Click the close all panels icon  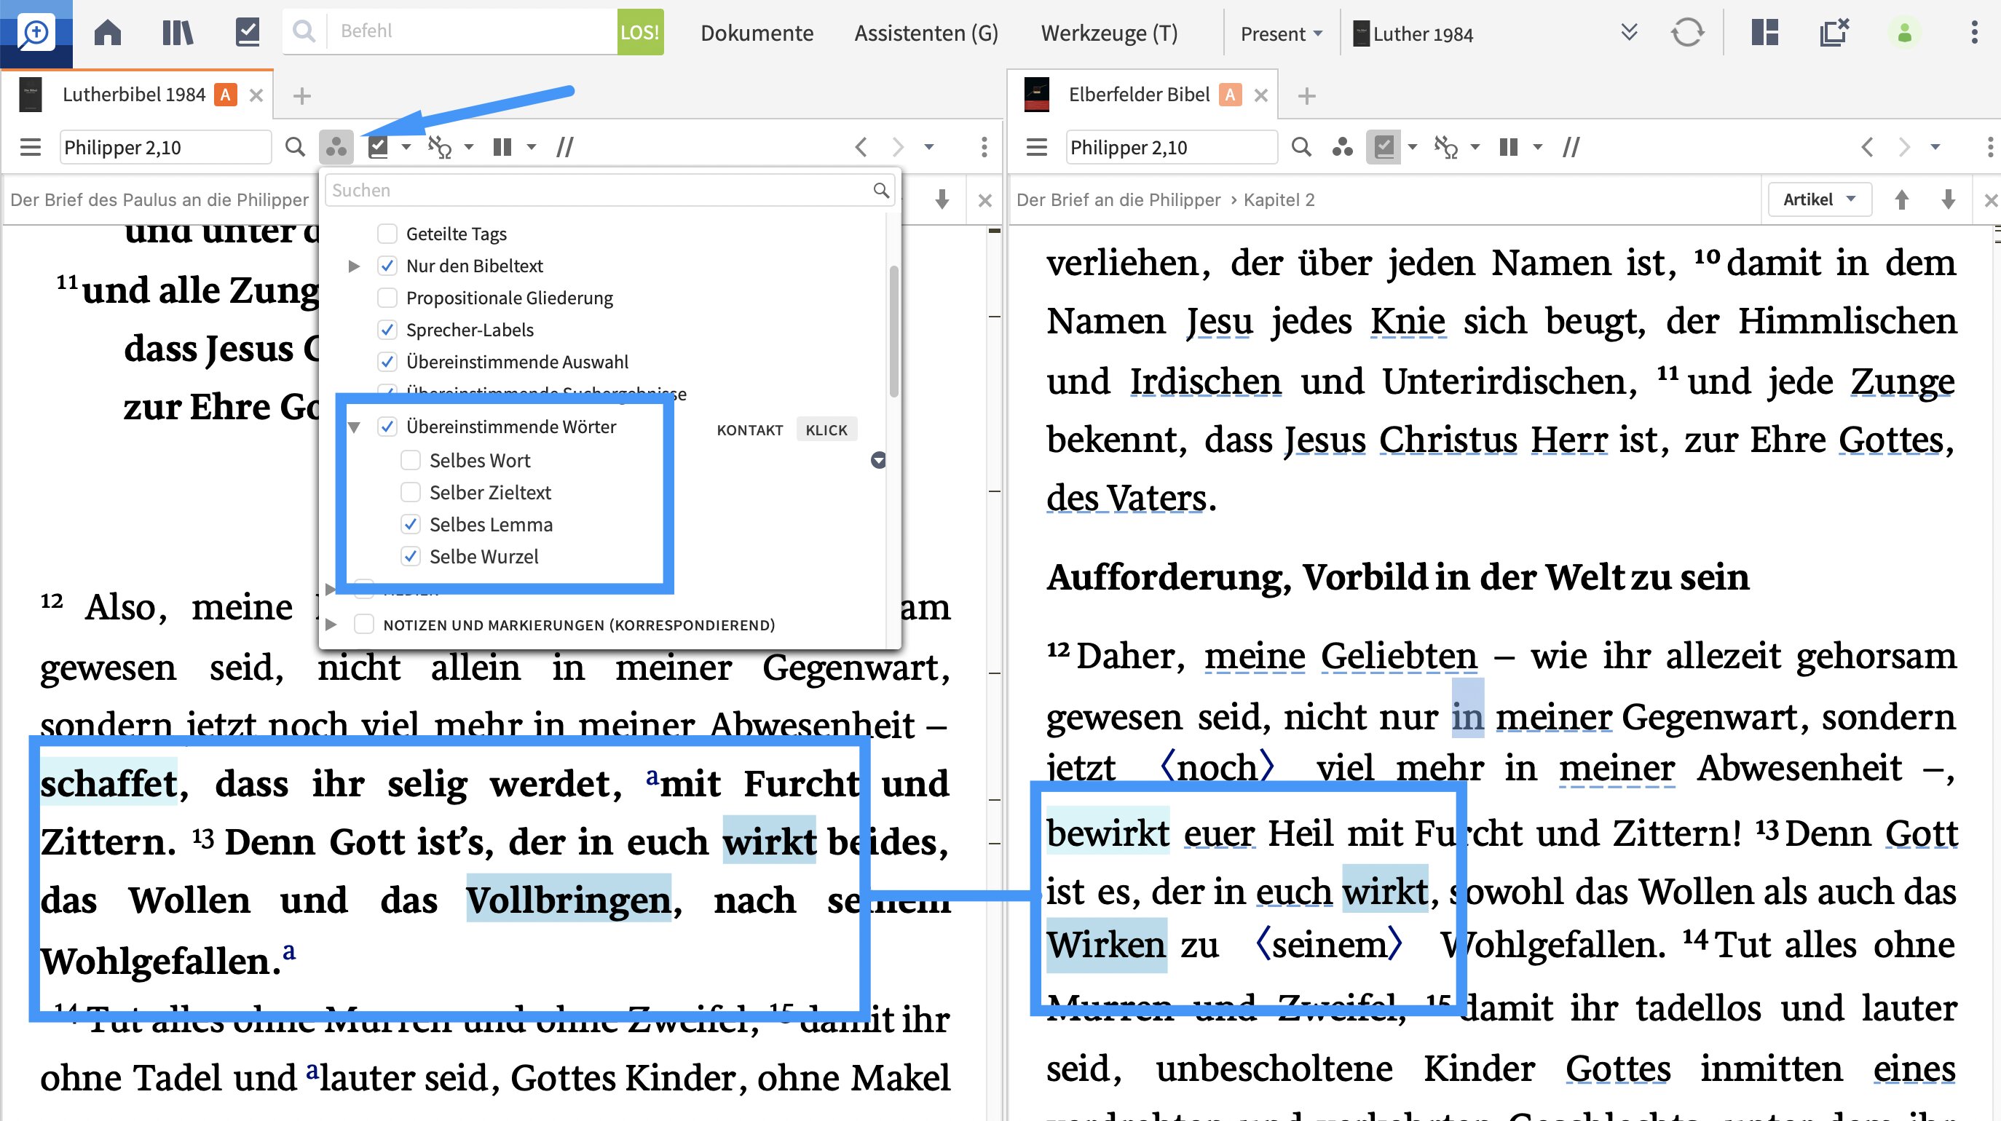coord(1834,33)
